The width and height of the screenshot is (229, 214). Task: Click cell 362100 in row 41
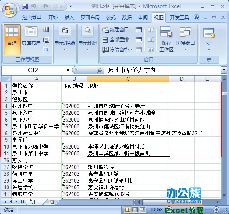point(74,194)
